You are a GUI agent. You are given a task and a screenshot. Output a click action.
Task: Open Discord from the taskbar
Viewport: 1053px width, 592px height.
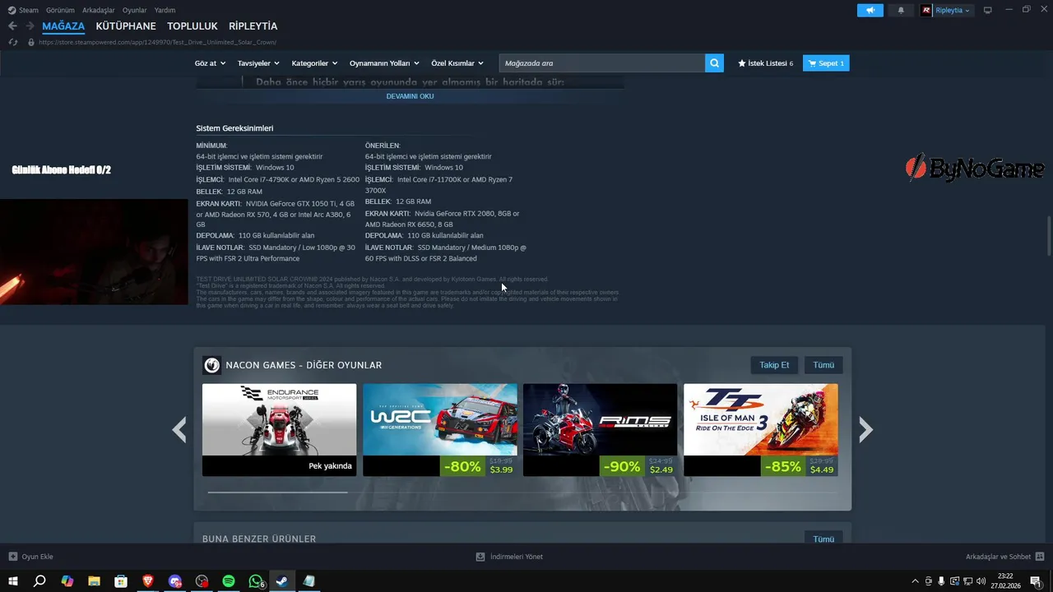pyautogui.click(x=175, y=580)
